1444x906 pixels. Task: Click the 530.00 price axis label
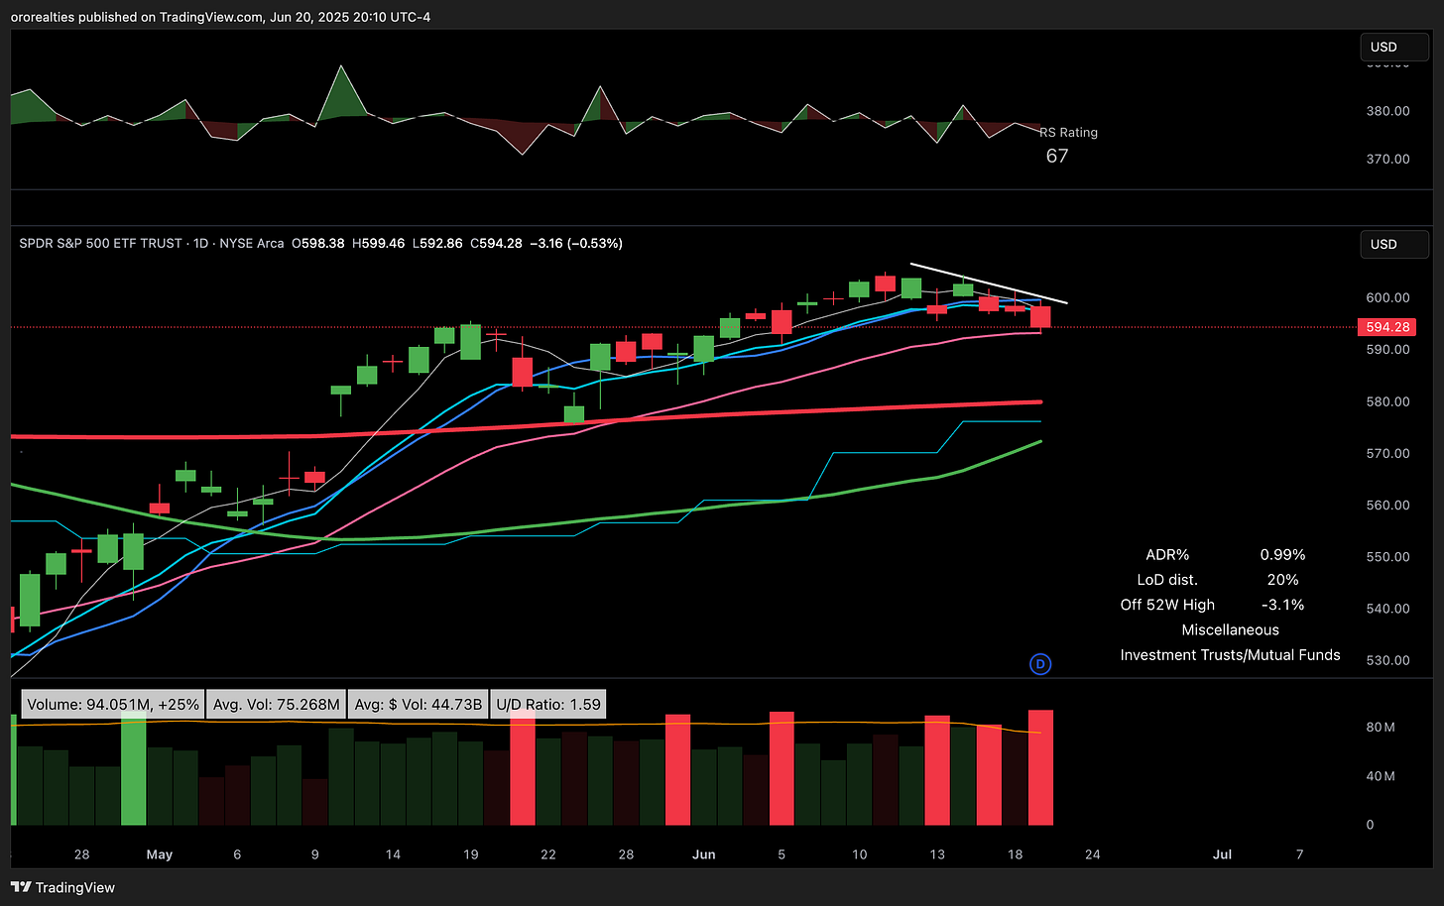click(1387, 660)
